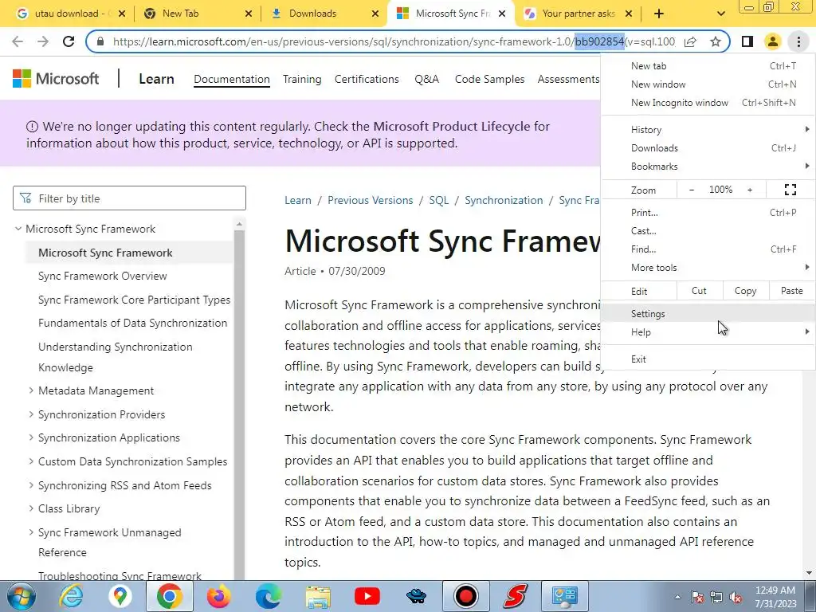Open Settings from Chrome menu

(708, 314)
